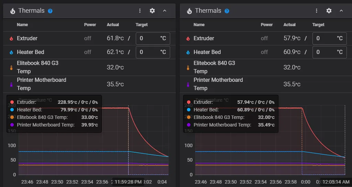This screenshot has width=352, height=187.
Task: Open settings gear in left Thermals panel
Action: [x=152, y=11]
